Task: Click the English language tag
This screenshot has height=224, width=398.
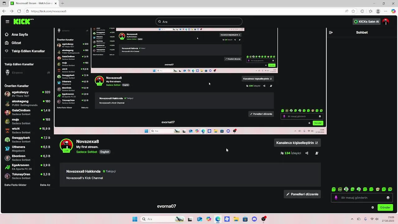Action: [x=105, y=152]
